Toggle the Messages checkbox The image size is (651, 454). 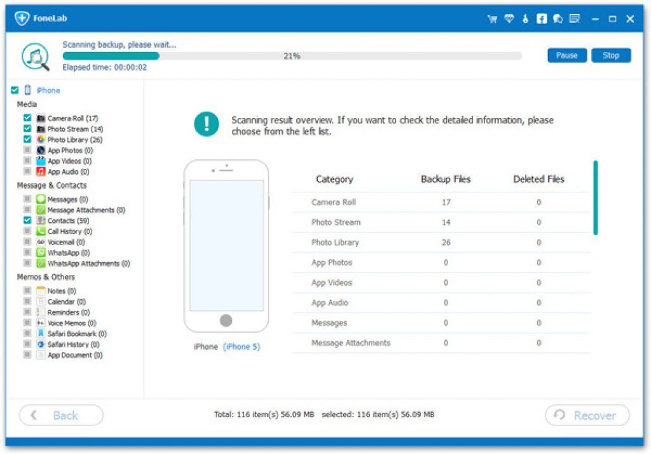(x=27, y=199)
